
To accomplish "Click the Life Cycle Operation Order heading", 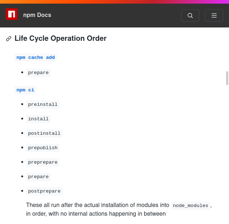I will point(61,38).
